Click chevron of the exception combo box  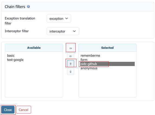(x=67, y=19)
